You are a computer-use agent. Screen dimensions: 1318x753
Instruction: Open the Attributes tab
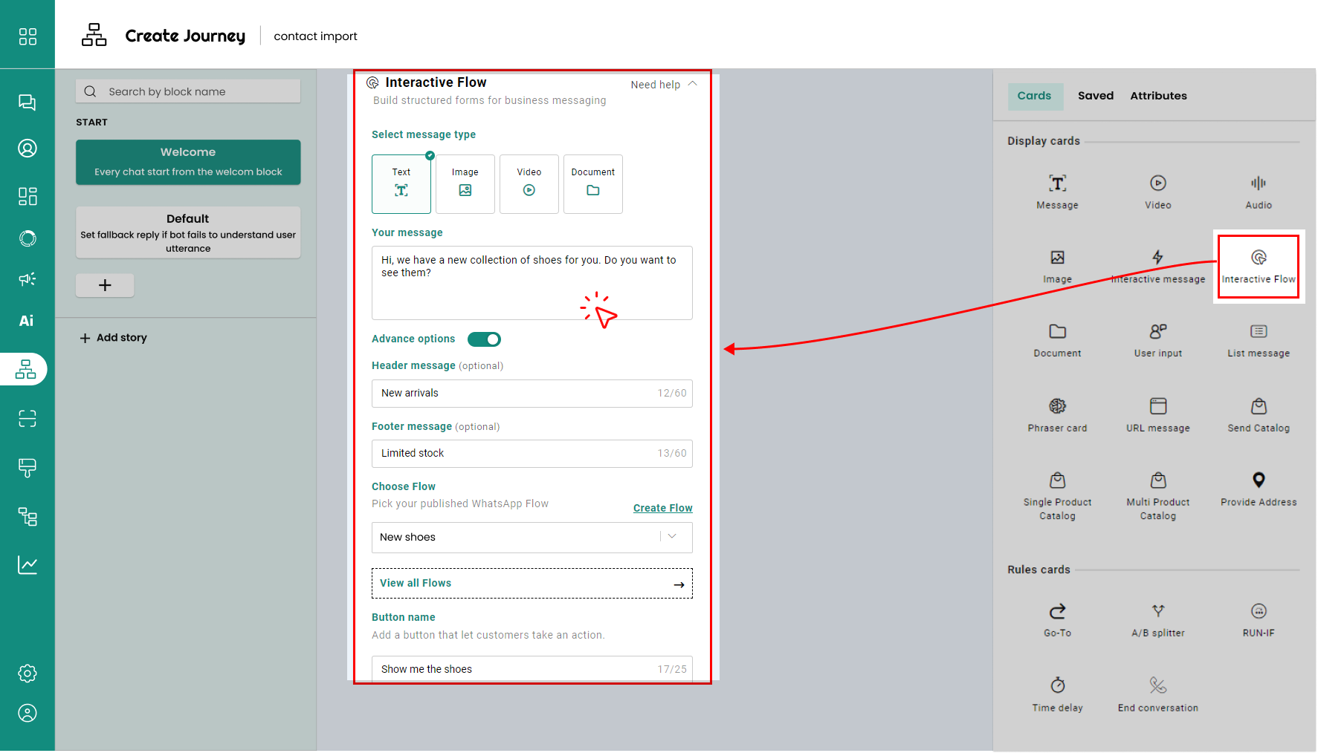[x=1158, y=96]
